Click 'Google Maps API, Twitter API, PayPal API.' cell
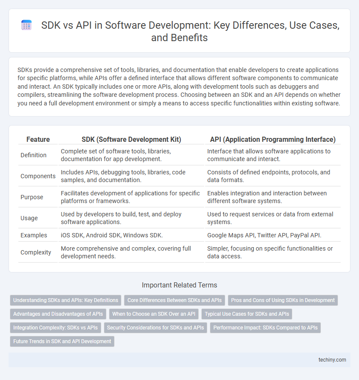This screenshot has height=380, width=359. pyautogui.click(x=273, y=235)
